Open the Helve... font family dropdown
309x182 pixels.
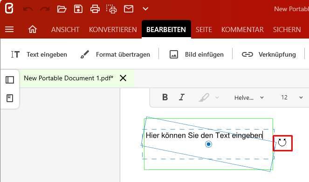(x=249, y=97)
